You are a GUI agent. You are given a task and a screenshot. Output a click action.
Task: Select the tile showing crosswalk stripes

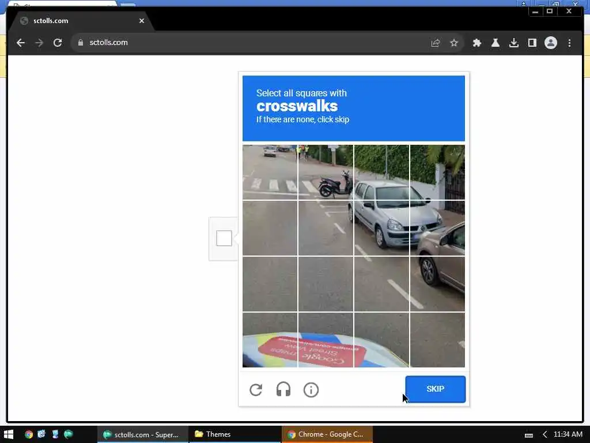click(x=270, y=172)
